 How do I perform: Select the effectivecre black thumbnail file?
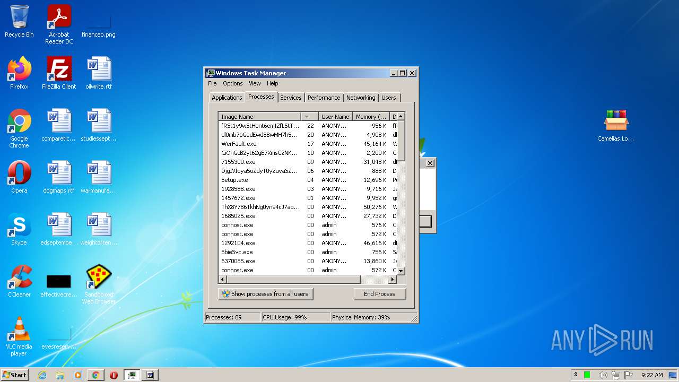tap(59, 285)
